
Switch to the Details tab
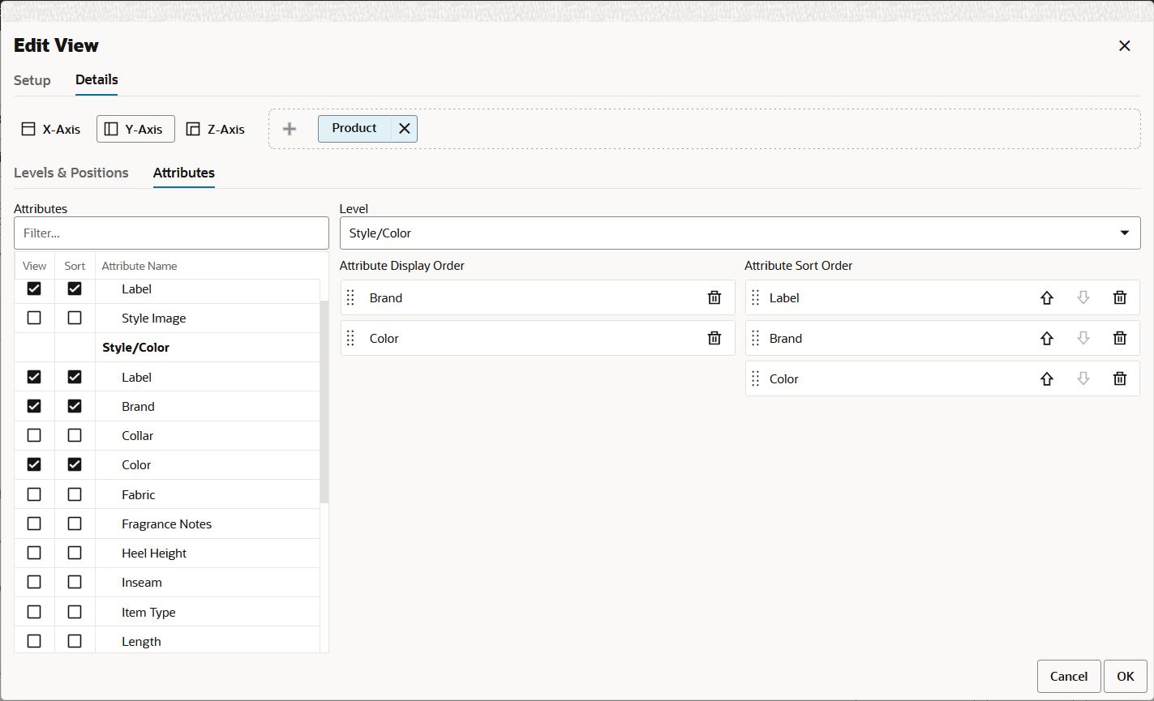[x=97, y=80]
